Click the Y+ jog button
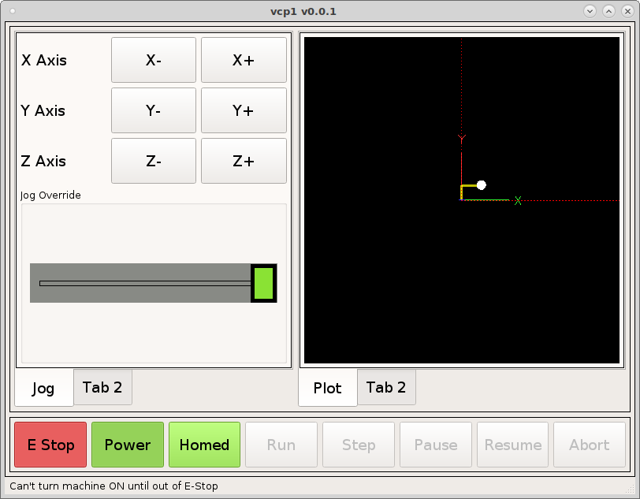Image resolution: width=640 pixels, height=499 pixels. (x=244, y=110)
